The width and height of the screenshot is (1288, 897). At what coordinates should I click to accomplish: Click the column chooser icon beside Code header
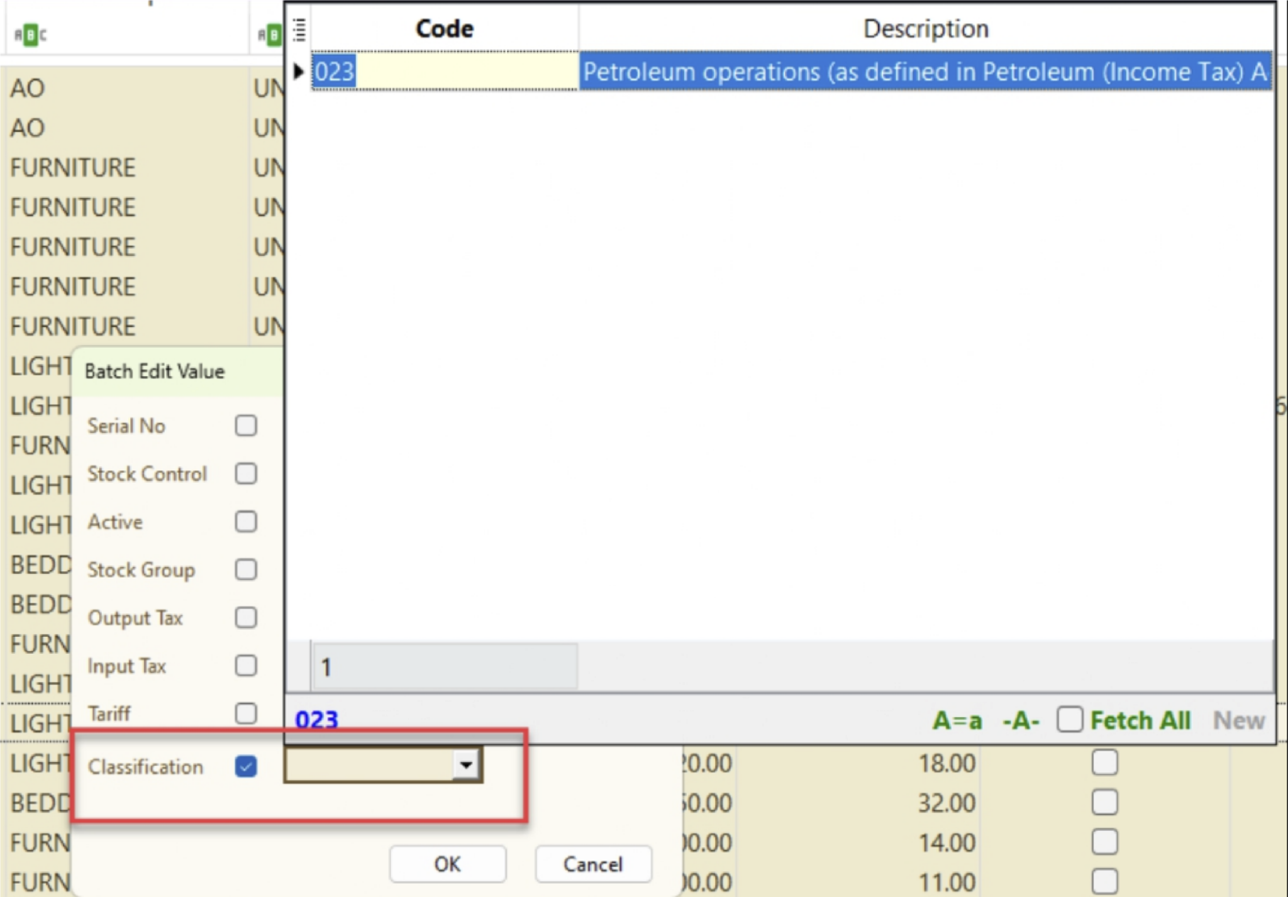(x=299, y=30)
